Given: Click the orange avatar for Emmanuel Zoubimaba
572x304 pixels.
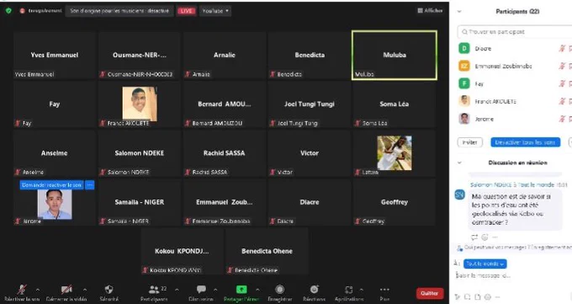Looking at the screenshot, I should [464, 66].
